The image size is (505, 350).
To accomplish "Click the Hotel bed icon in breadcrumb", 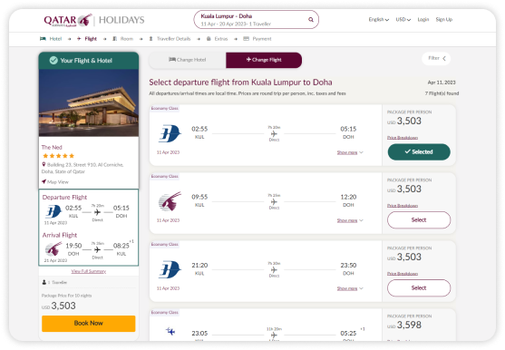I will click(x=43, y=39).
